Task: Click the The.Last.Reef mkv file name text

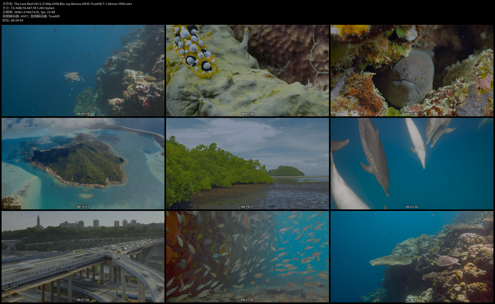Action: [73, 4]
